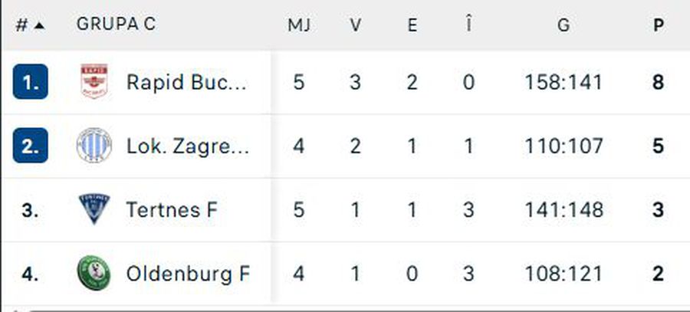Sort standings by E draws column

412,25
